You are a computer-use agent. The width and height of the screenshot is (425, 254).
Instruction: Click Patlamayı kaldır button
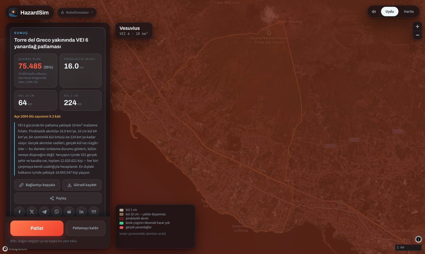click(86, 228)
